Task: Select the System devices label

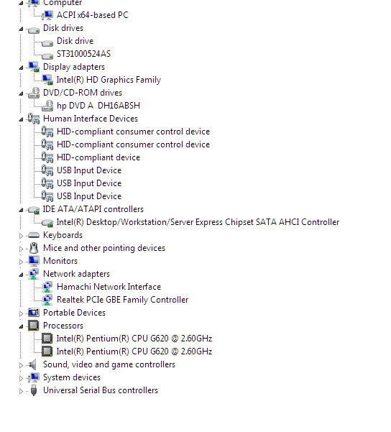Action: coord(72,377)
